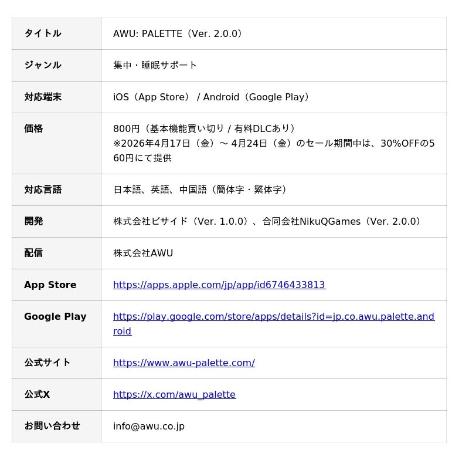Screen dimensions: 469x460
Task: Open the App Store apps.apple.com link
Action: click(x=219, y=285)
